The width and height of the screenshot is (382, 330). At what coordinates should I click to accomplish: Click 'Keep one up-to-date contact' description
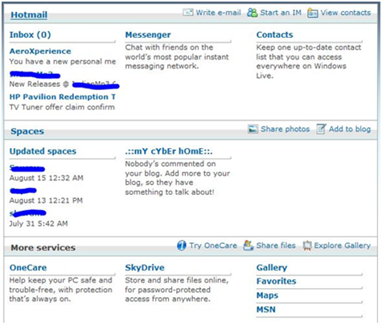(x=309, y=61)
